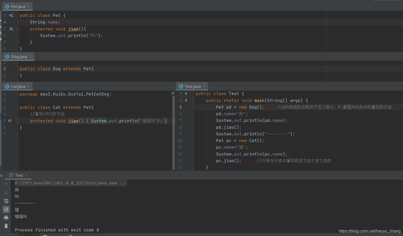Click the down-arrow stack trace button in console
403x236 pixels.
coord(6,193)
